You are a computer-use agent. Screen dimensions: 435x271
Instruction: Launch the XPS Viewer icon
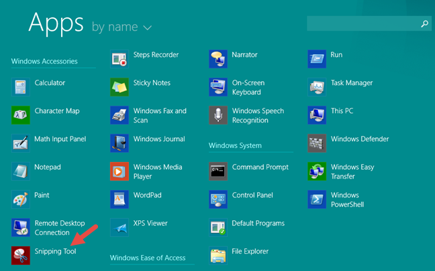[119, 228]
